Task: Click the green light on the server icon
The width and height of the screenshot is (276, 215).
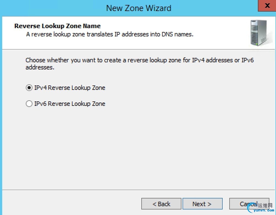Action: [257, 44]
